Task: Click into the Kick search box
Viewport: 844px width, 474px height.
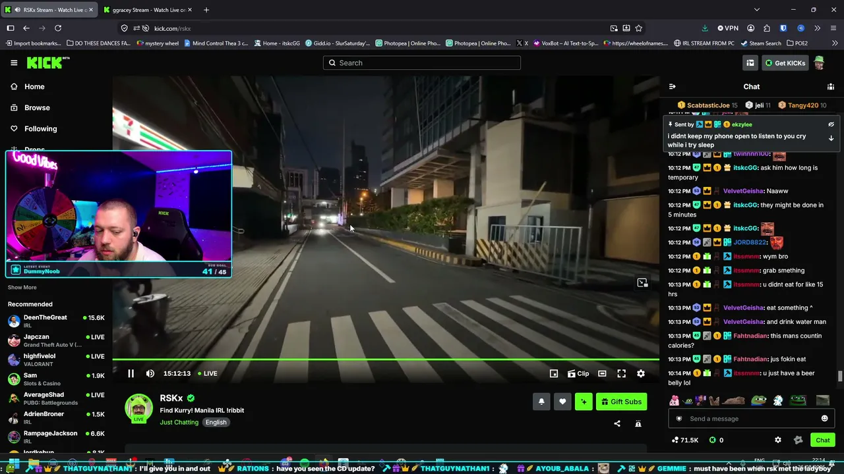Action: pyautogui.click(x=422, y=63)
